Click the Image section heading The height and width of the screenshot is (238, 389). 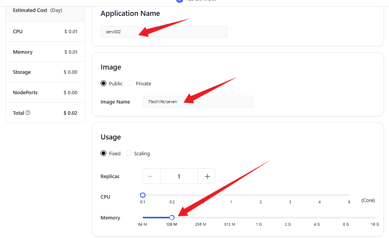click(111, 67)
